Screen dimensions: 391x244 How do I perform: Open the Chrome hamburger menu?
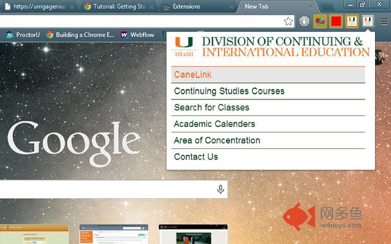pos(384,22)
